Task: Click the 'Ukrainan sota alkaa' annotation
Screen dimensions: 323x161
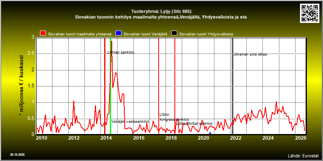Action: click(250, 54)
